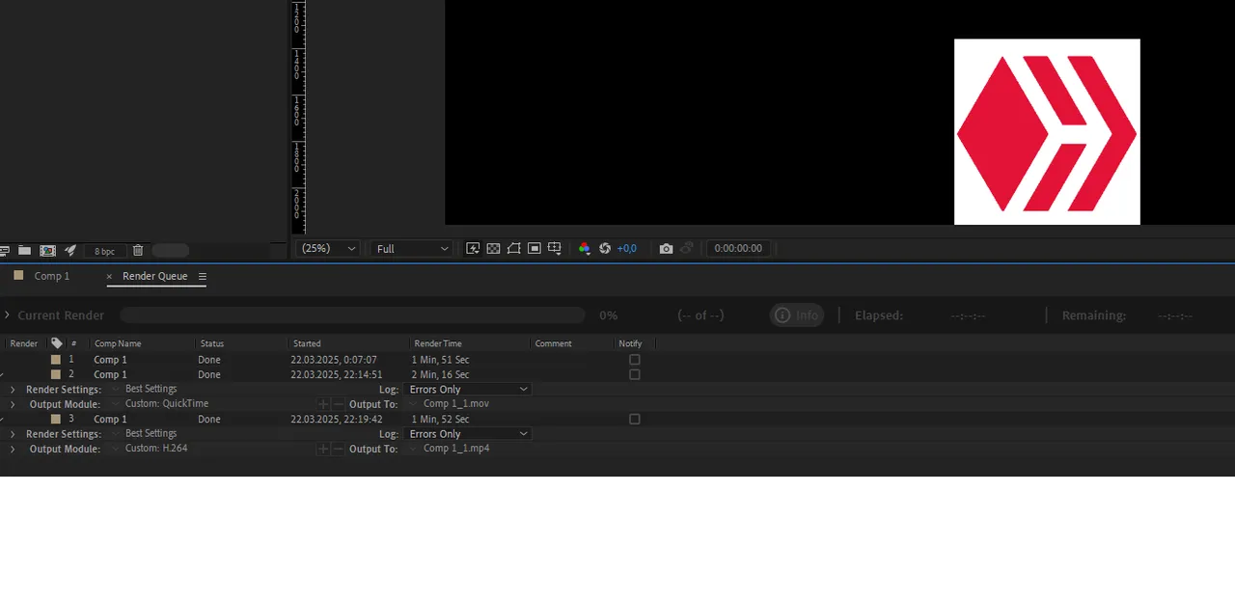This screenshot has width=1235, height=602.
Task: Click output file Comp 1_1.mov
Action: [456, 403]
